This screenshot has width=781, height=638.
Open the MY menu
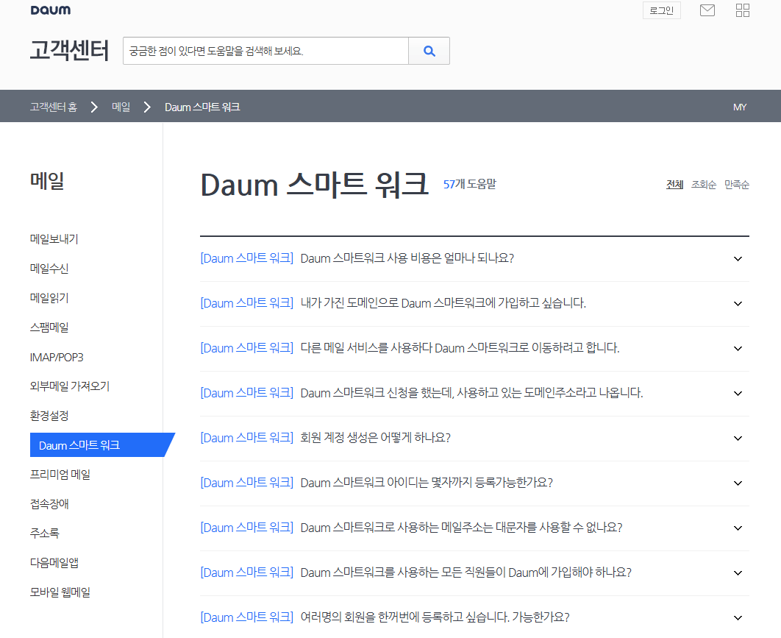coord(740,107)
